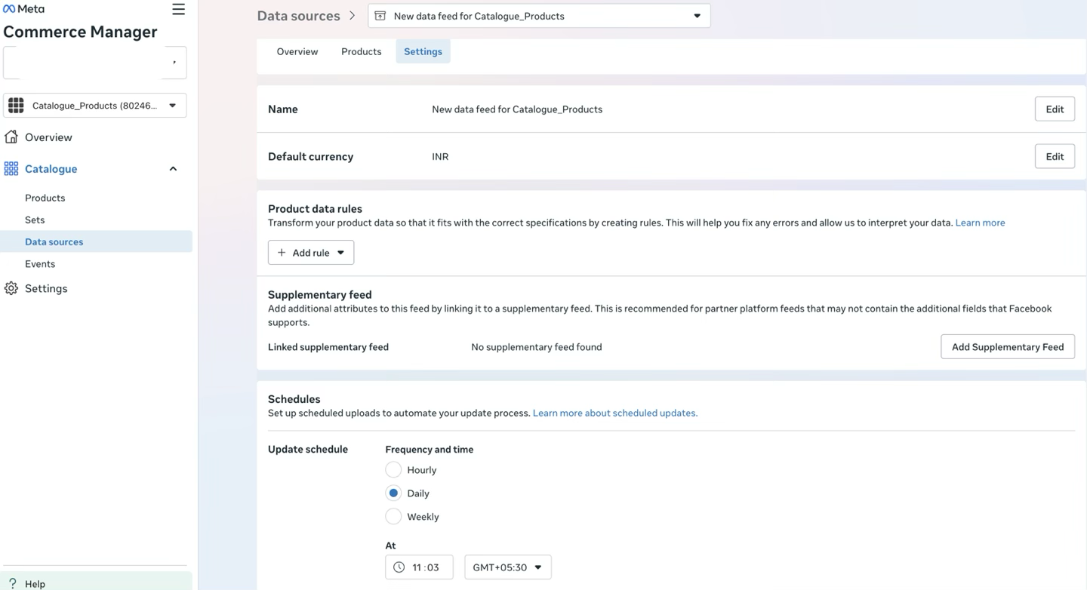This screenshot has width=1087, height=590.
Task: Click the Settings gear icon
Action: point(11,288)
